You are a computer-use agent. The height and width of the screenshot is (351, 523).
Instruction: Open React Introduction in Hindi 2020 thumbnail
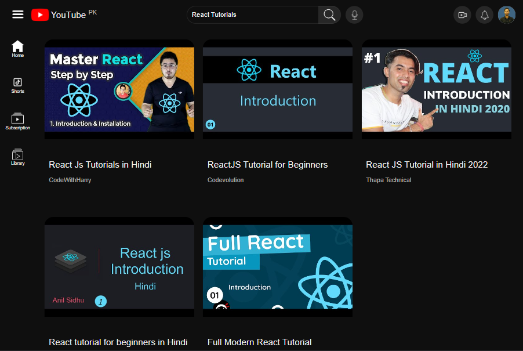(x=436, y=89)
